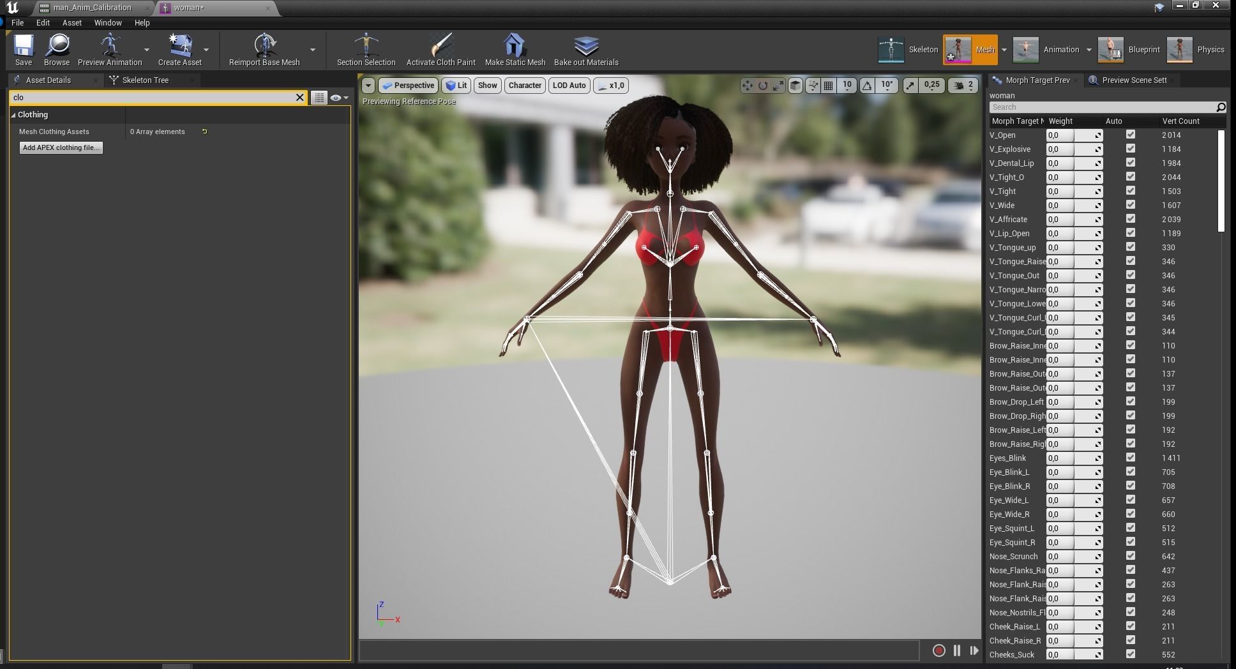The width and height of the screenshot is (1236, 669).
Task: Open Preview Animation dropdown arrow
Action: point(147,50)
